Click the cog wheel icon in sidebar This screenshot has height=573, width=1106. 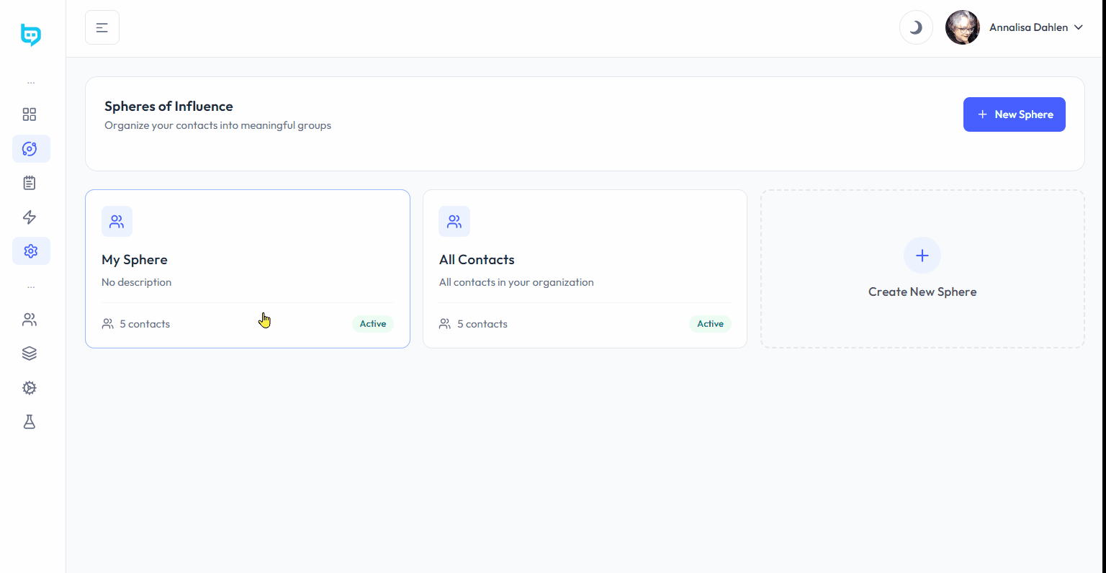30,388
